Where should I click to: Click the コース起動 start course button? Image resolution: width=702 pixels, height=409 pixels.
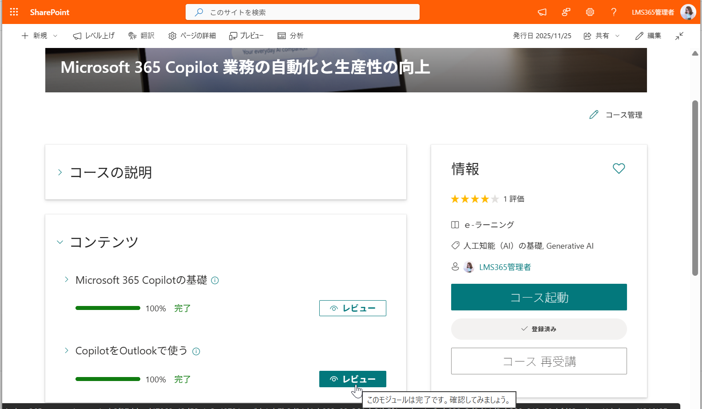coord(539,297)
